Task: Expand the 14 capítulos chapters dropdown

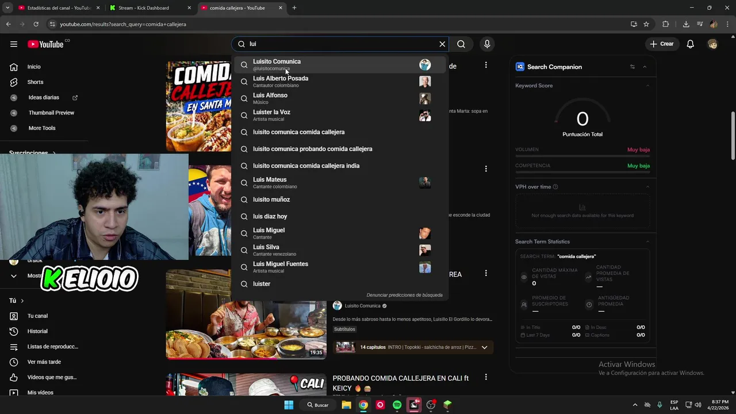Action: [485, 347]
